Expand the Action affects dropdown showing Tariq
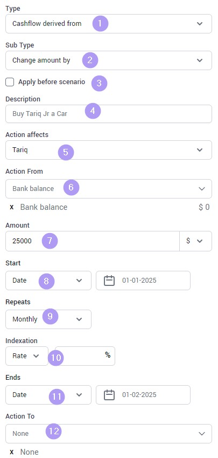 point(109,150)
